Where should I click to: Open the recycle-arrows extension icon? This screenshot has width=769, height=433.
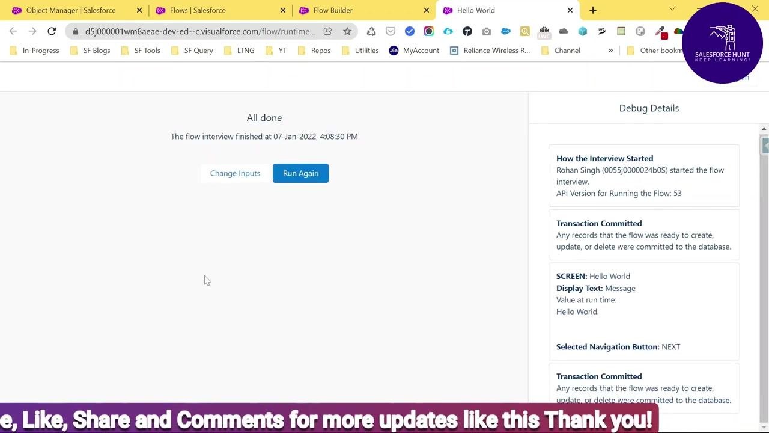click(x=371, y=31)
